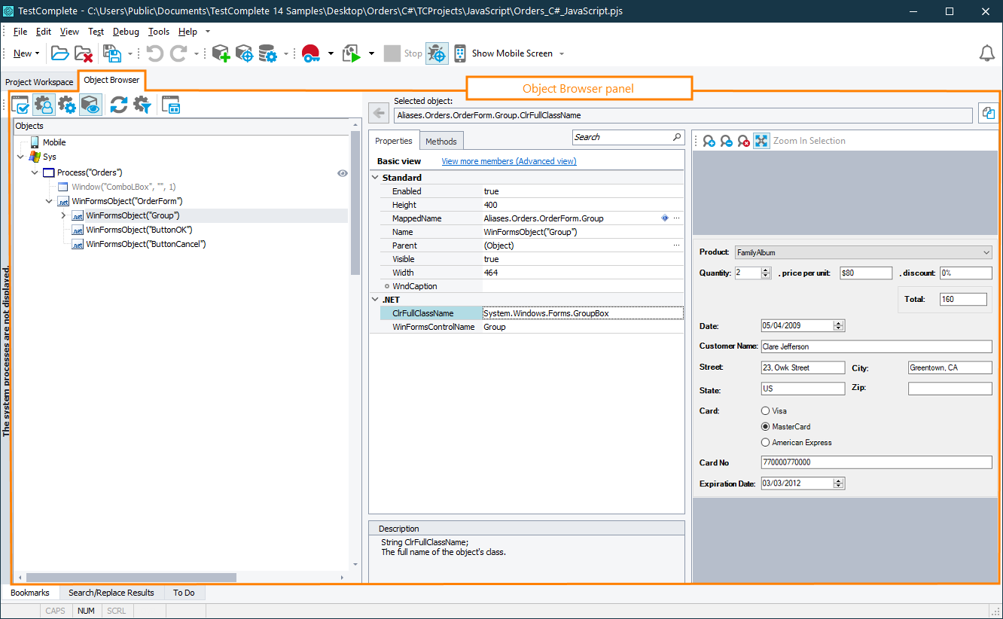Click the red record icon with key
The height and width of the screenshot is (619, 1003).
point(310,53)
